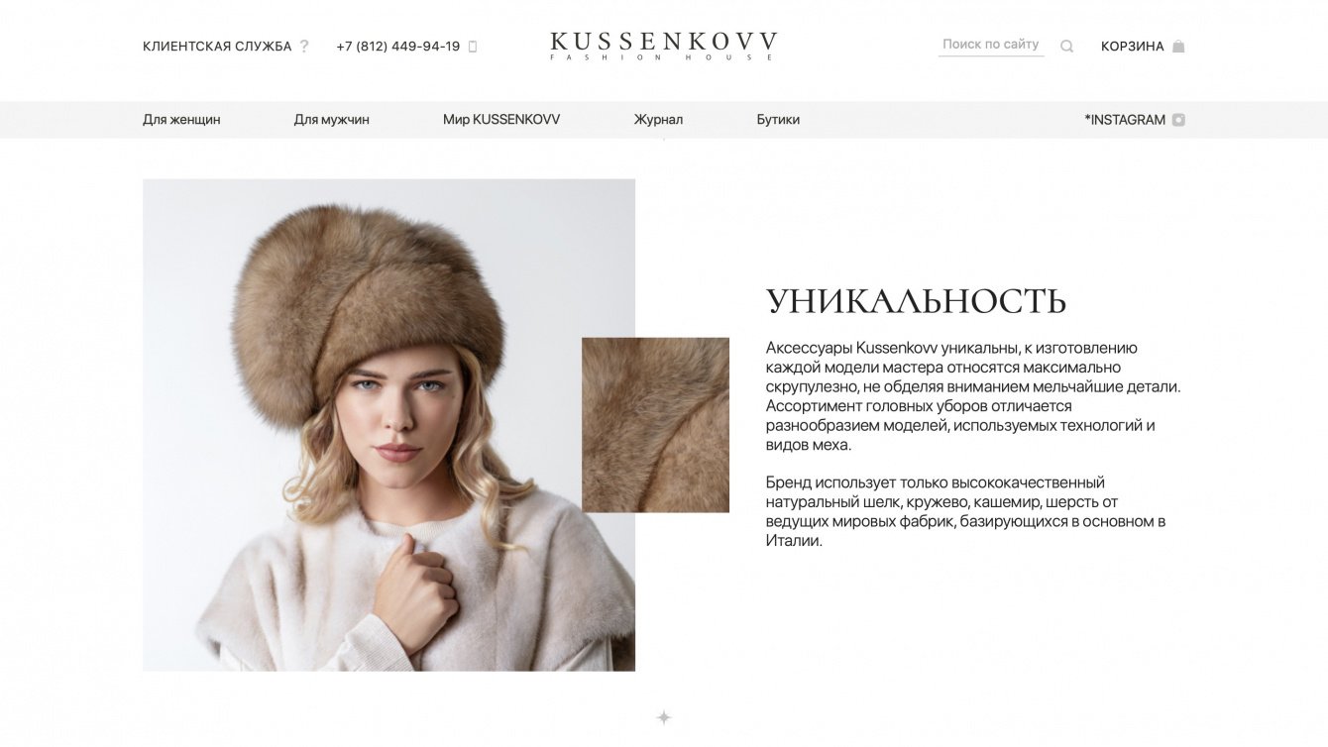Call the +7 (812) 449-94-19 number

[x=398, y=47]
